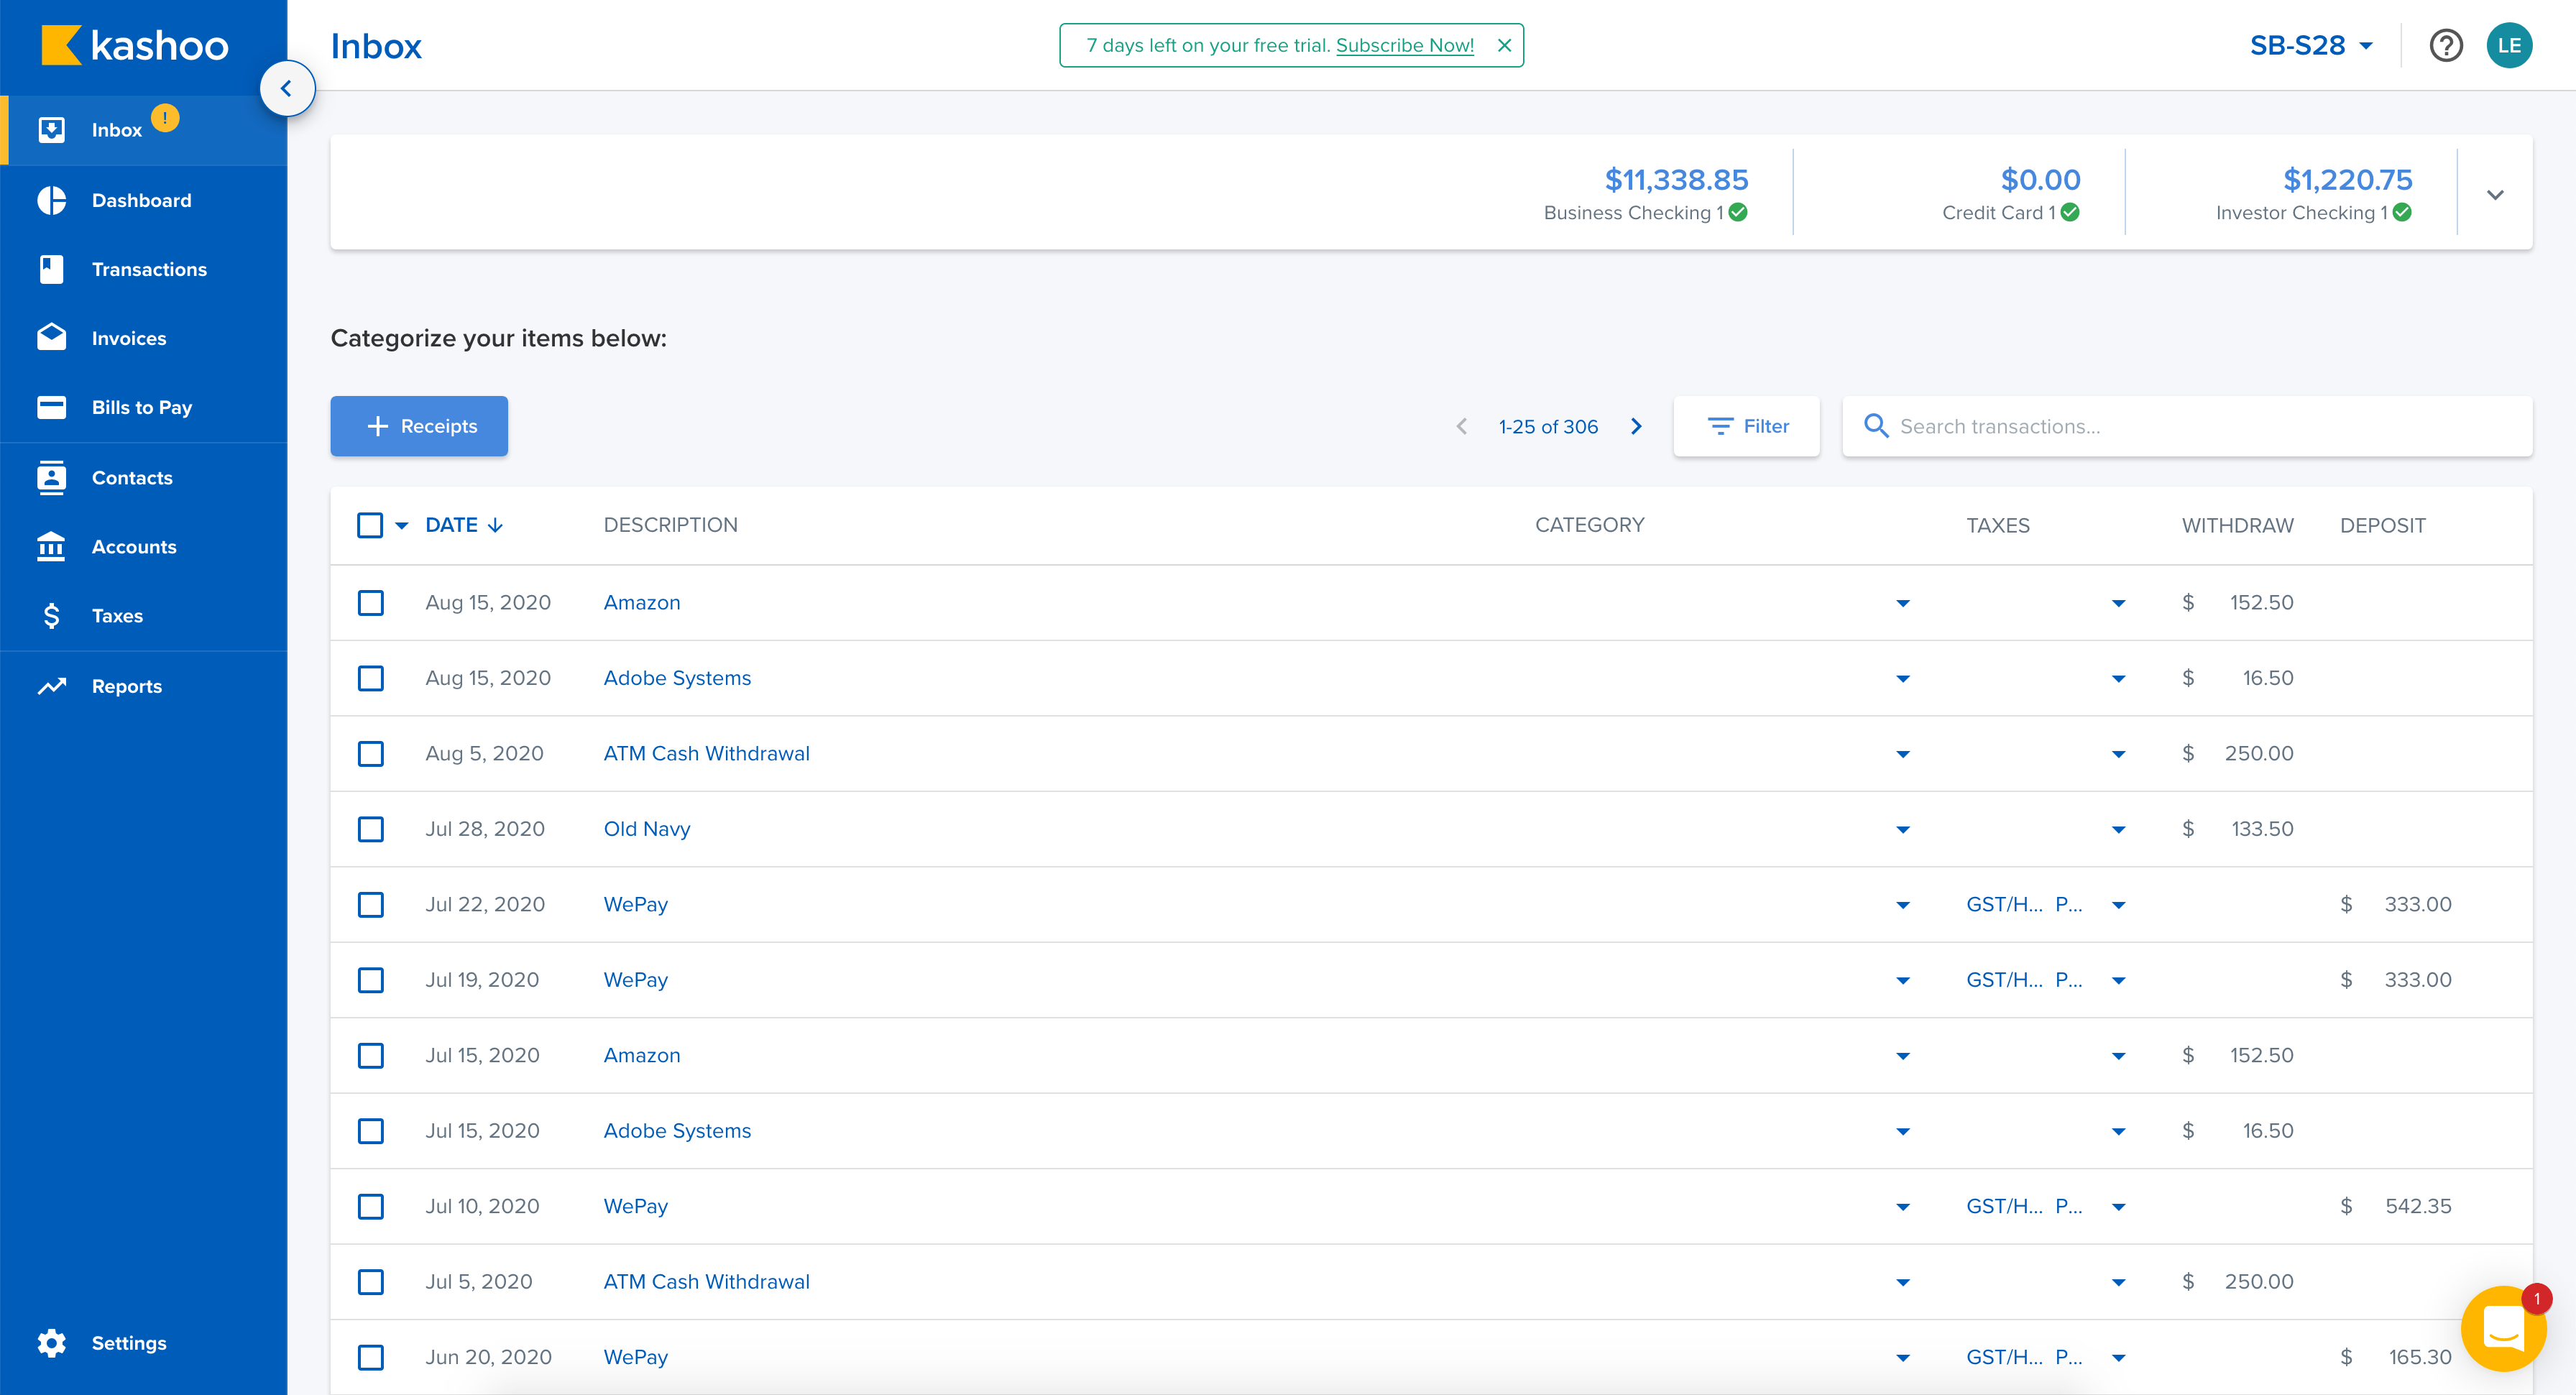The image size is (2576, 1395).
Task: Click the Taxes dollar icon
Action: (51, 615)
